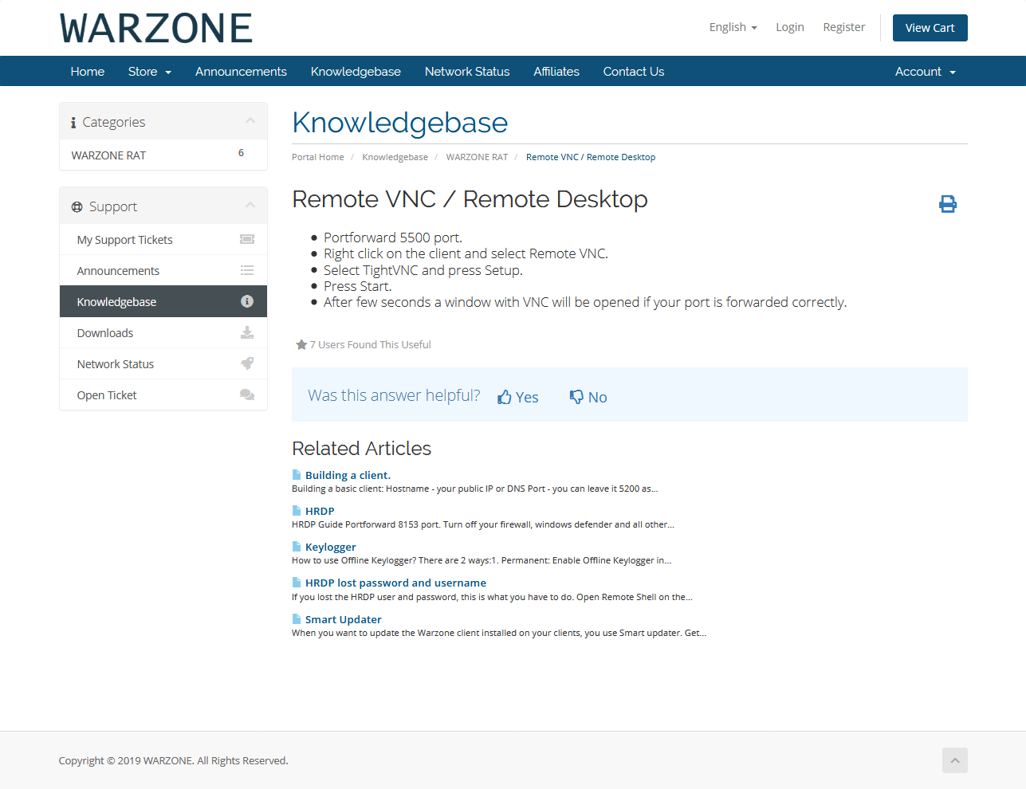The width and height of the screenshot is (1026, 789).
Task: Select the WARZONE RAT category
Action: click(x=109, y=155)
